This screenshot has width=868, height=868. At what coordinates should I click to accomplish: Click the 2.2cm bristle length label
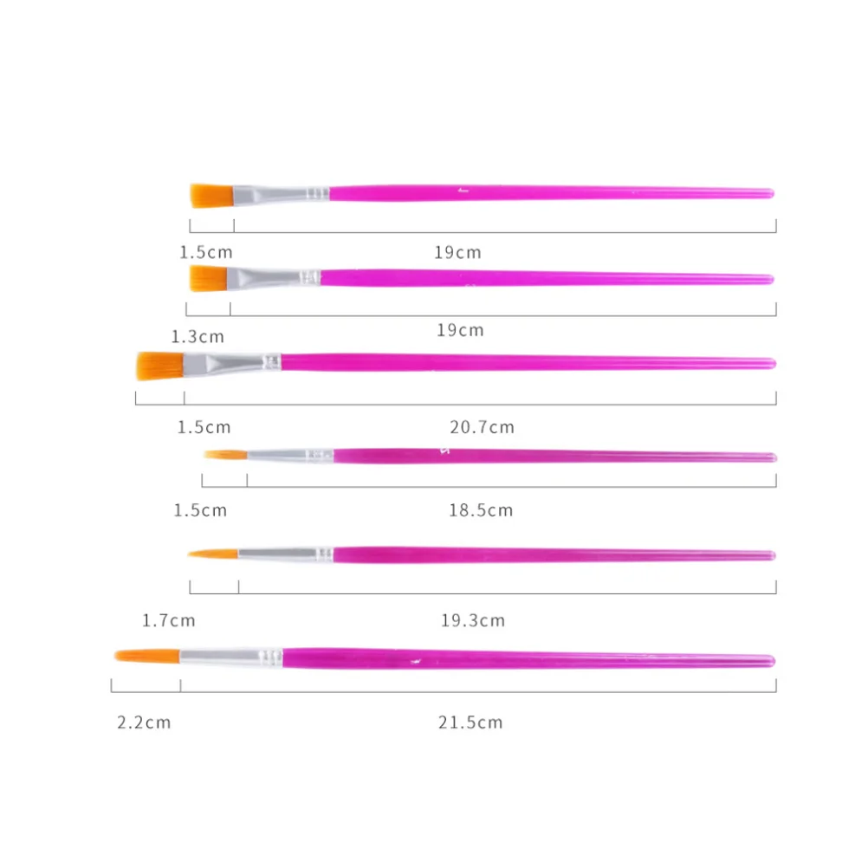point(145,722)
